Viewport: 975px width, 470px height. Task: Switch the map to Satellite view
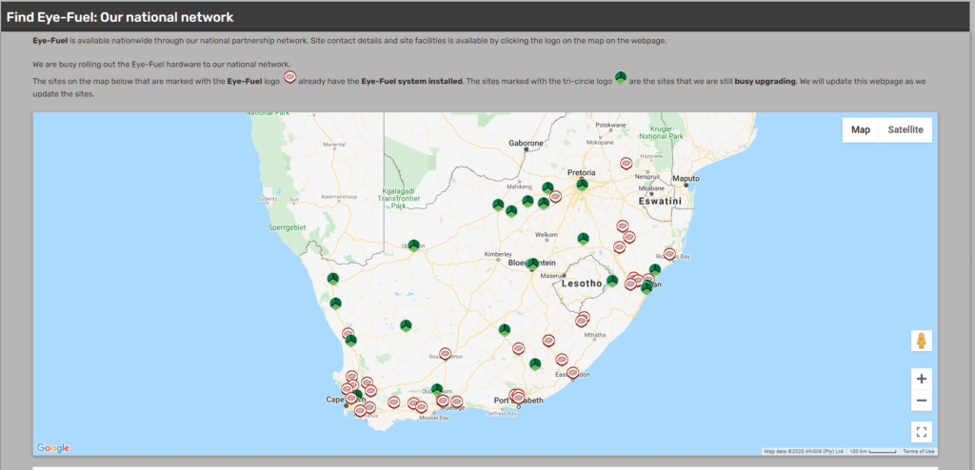905,130
